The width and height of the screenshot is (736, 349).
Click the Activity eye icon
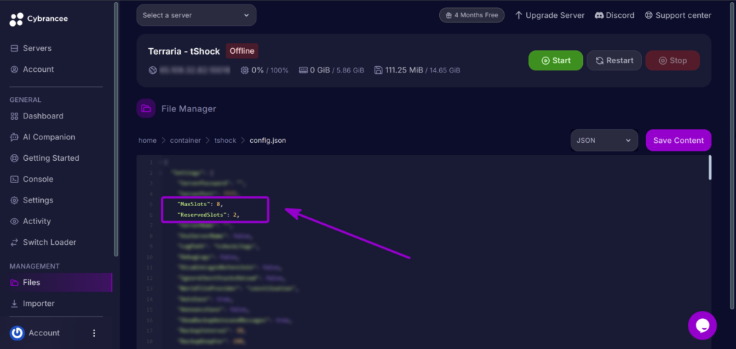(x=14, y=221)
